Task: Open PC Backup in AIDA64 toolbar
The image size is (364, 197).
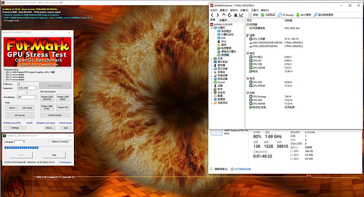Action: (285, 15)
